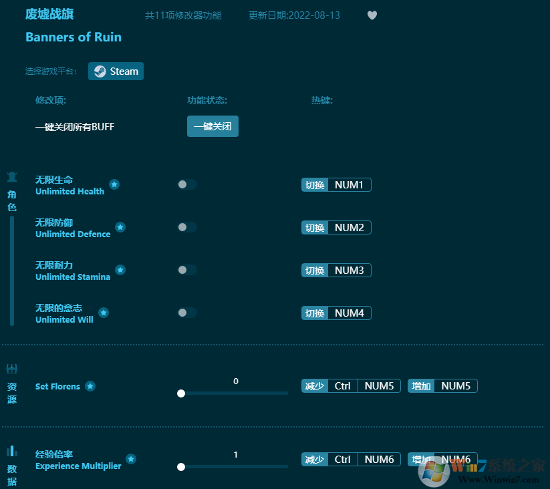The image size is (550, 489).
Task: Select the Steam platform button
Action: coord(116,71)
